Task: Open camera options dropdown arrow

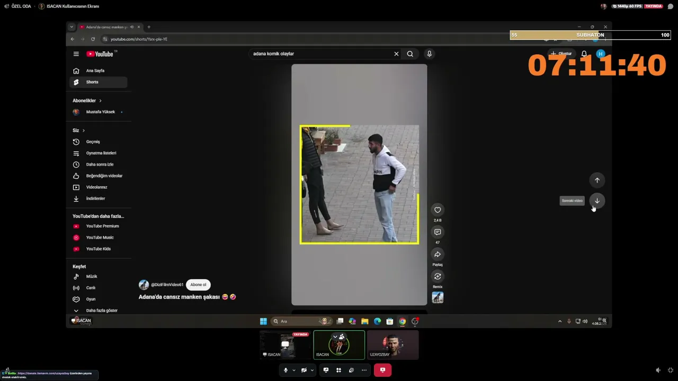Action: pos(312,370)
